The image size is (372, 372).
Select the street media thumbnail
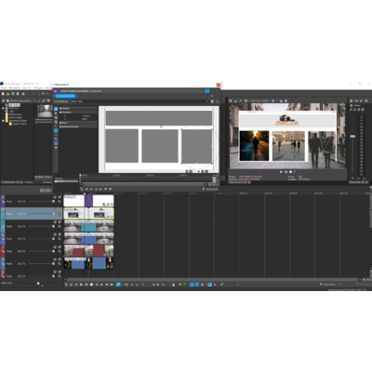(45, 111)
